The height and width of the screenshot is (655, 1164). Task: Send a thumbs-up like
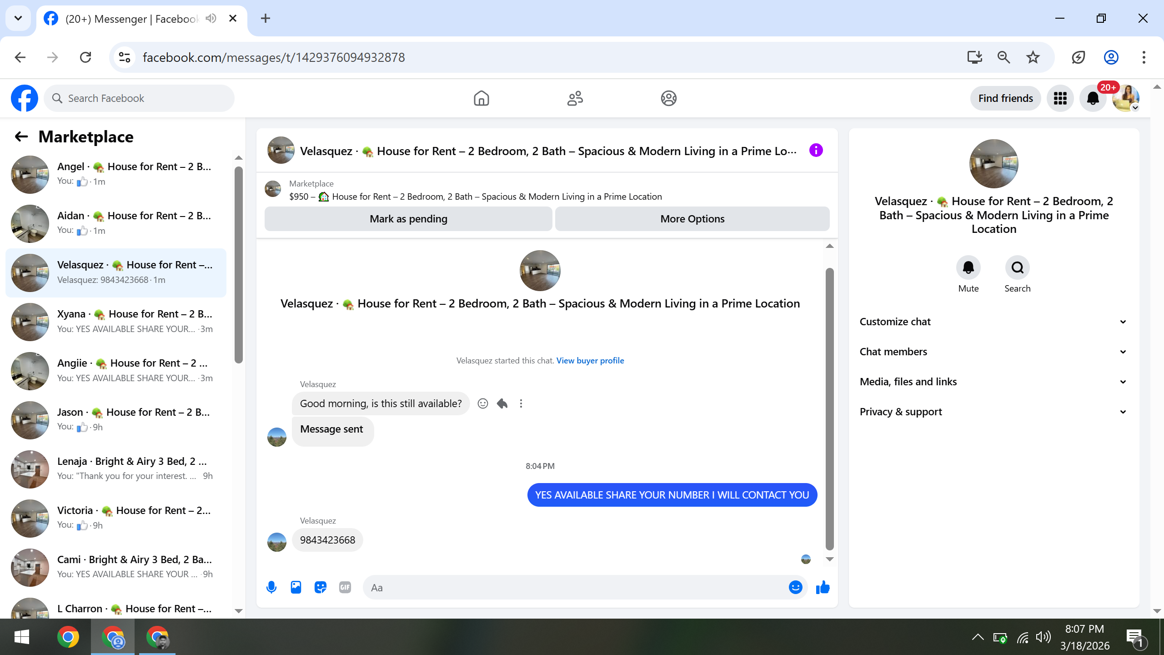click(823, 587)
